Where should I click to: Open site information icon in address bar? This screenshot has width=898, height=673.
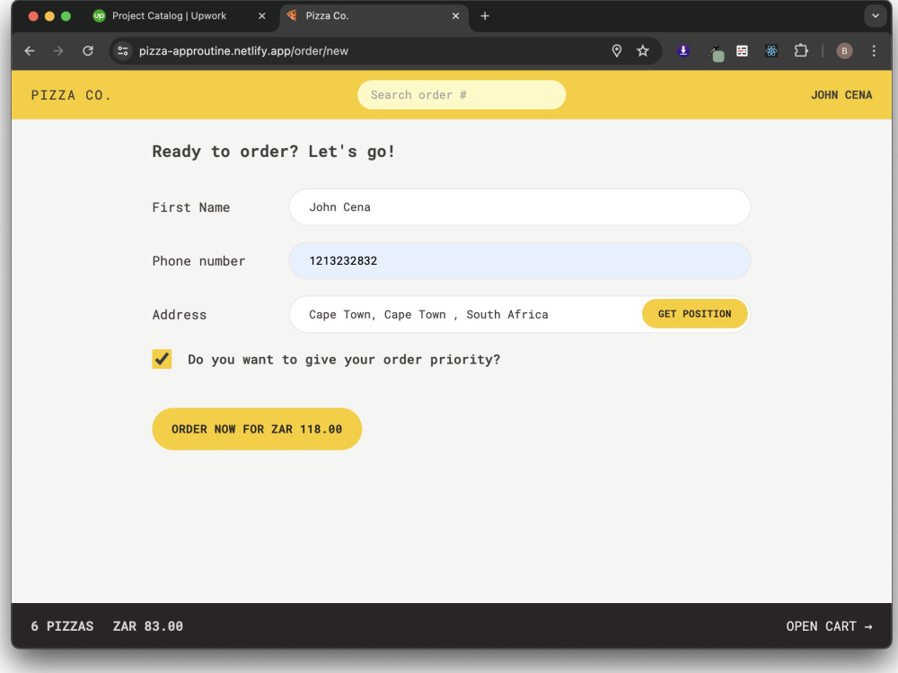coord(122,51)
